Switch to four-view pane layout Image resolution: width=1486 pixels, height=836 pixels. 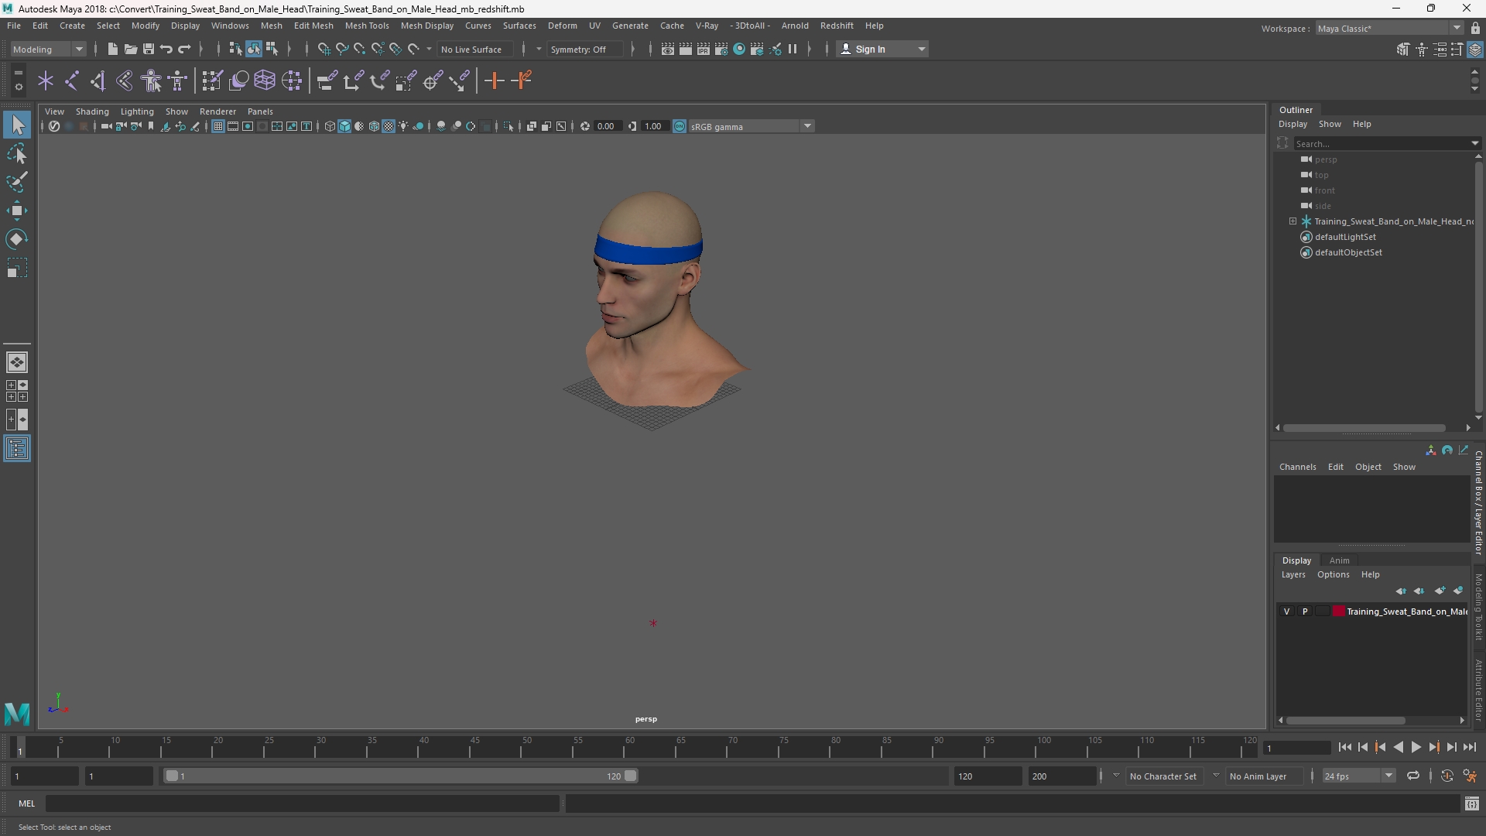coord(17,391)
